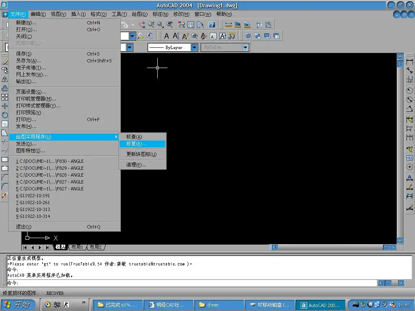Choose the Array tool icon
Image resolution: width=415 pixels, height=311 pixels.
[x=4, y=97]
